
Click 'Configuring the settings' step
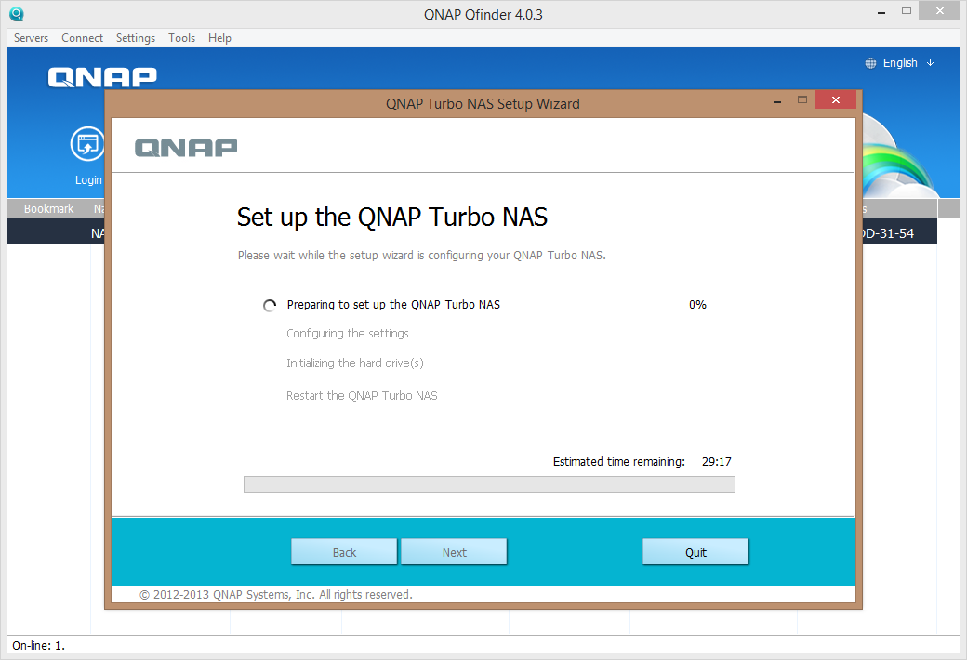pyautogui.click(x=347, y=334)
